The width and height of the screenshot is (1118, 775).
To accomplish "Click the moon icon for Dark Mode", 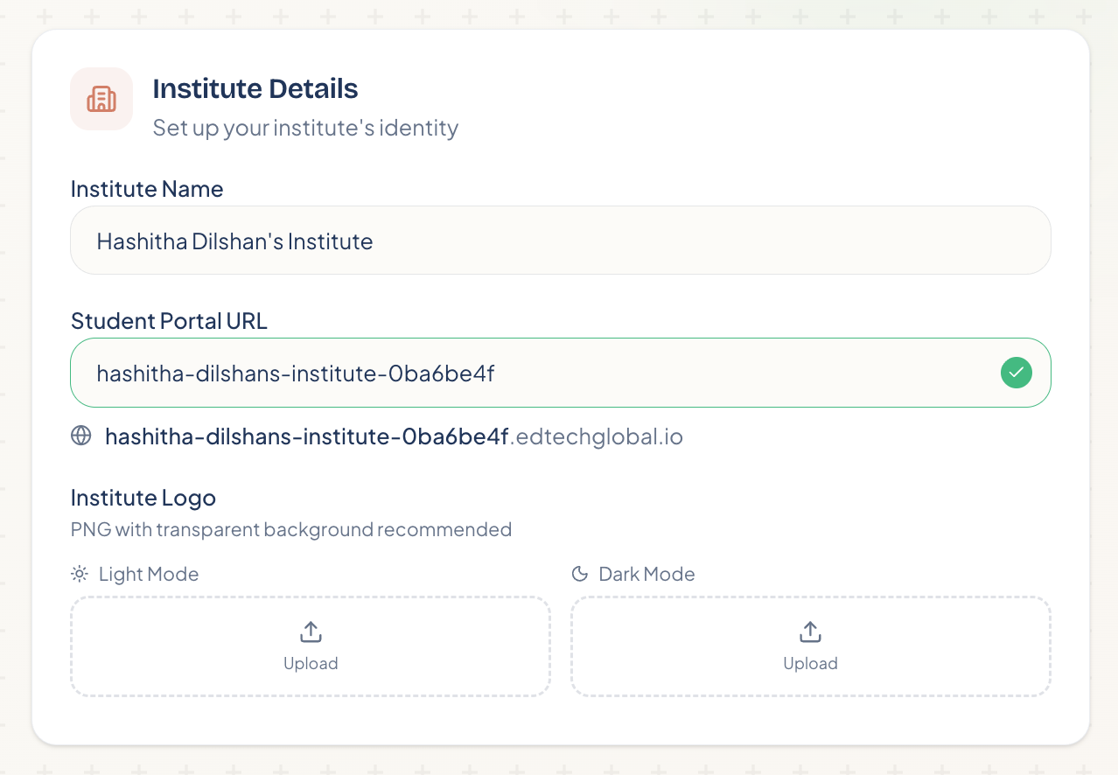I will (579, 574).
